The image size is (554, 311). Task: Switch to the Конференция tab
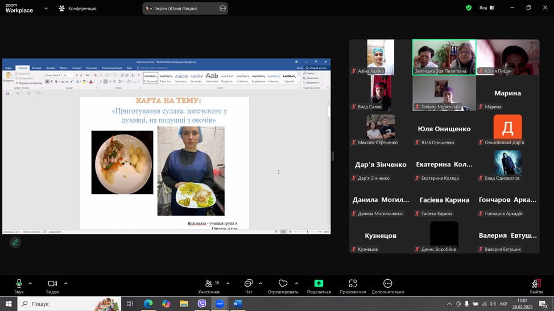78,9
